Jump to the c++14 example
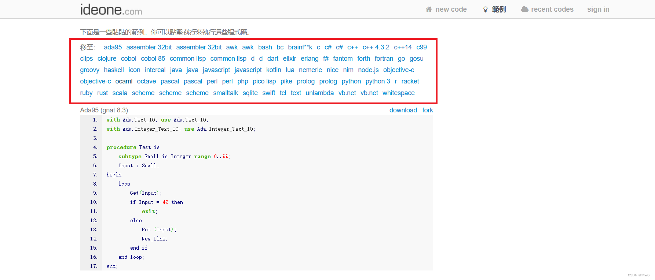Screen dimensions: 655x280 pyautogui.click(x=403, y=47)
